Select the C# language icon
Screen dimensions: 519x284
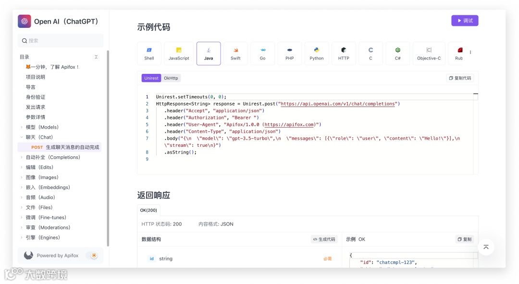coord(398,50)
